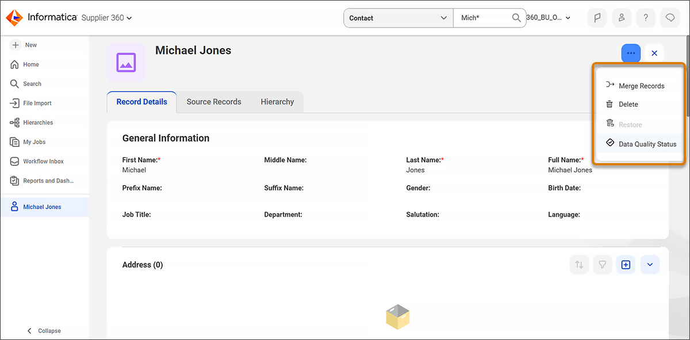Click the record image placeholder thumbnail
This screenshot has width=690, height=340.
(126, 63)
